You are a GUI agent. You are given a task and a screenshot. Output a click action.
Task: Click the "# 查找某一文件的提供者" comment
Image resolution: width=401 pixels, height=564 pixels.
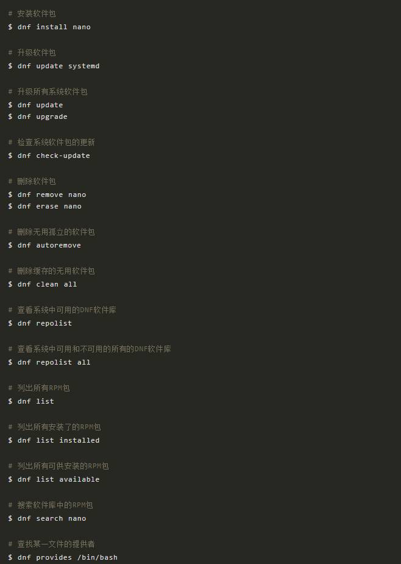pyautogui.click(x=51, y=544)
